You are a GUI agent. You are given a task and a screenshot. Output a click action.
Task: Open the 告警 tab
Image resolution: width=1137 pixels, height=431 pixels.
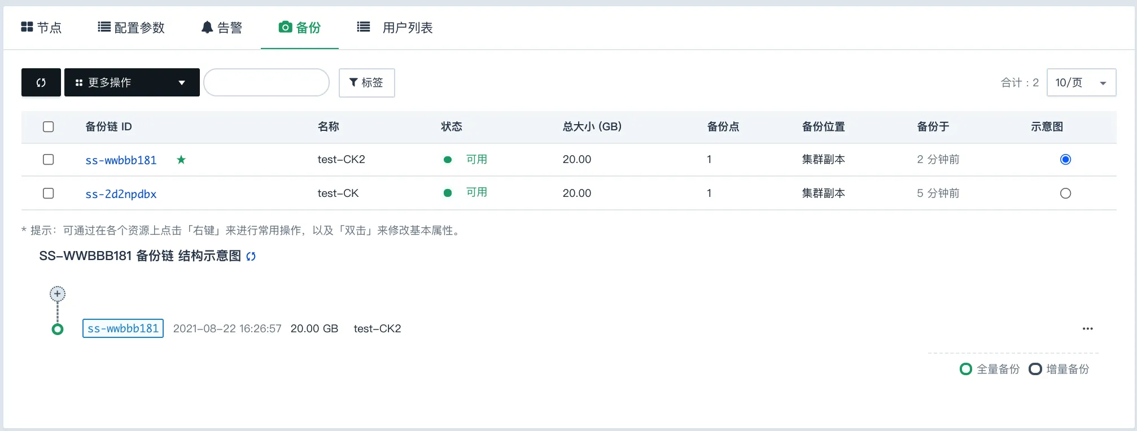pos(222,28)
